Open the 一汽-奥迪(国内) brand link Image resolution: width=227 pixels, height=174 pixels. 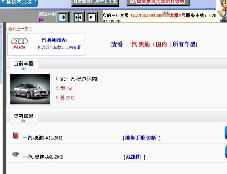pyautogui.click(x=52, y=40)
